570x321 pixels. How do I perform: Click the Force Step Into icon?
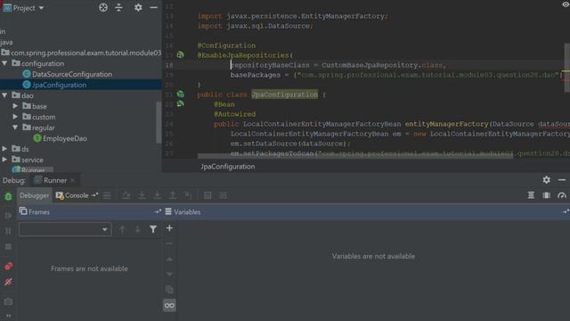click(157, 196)
